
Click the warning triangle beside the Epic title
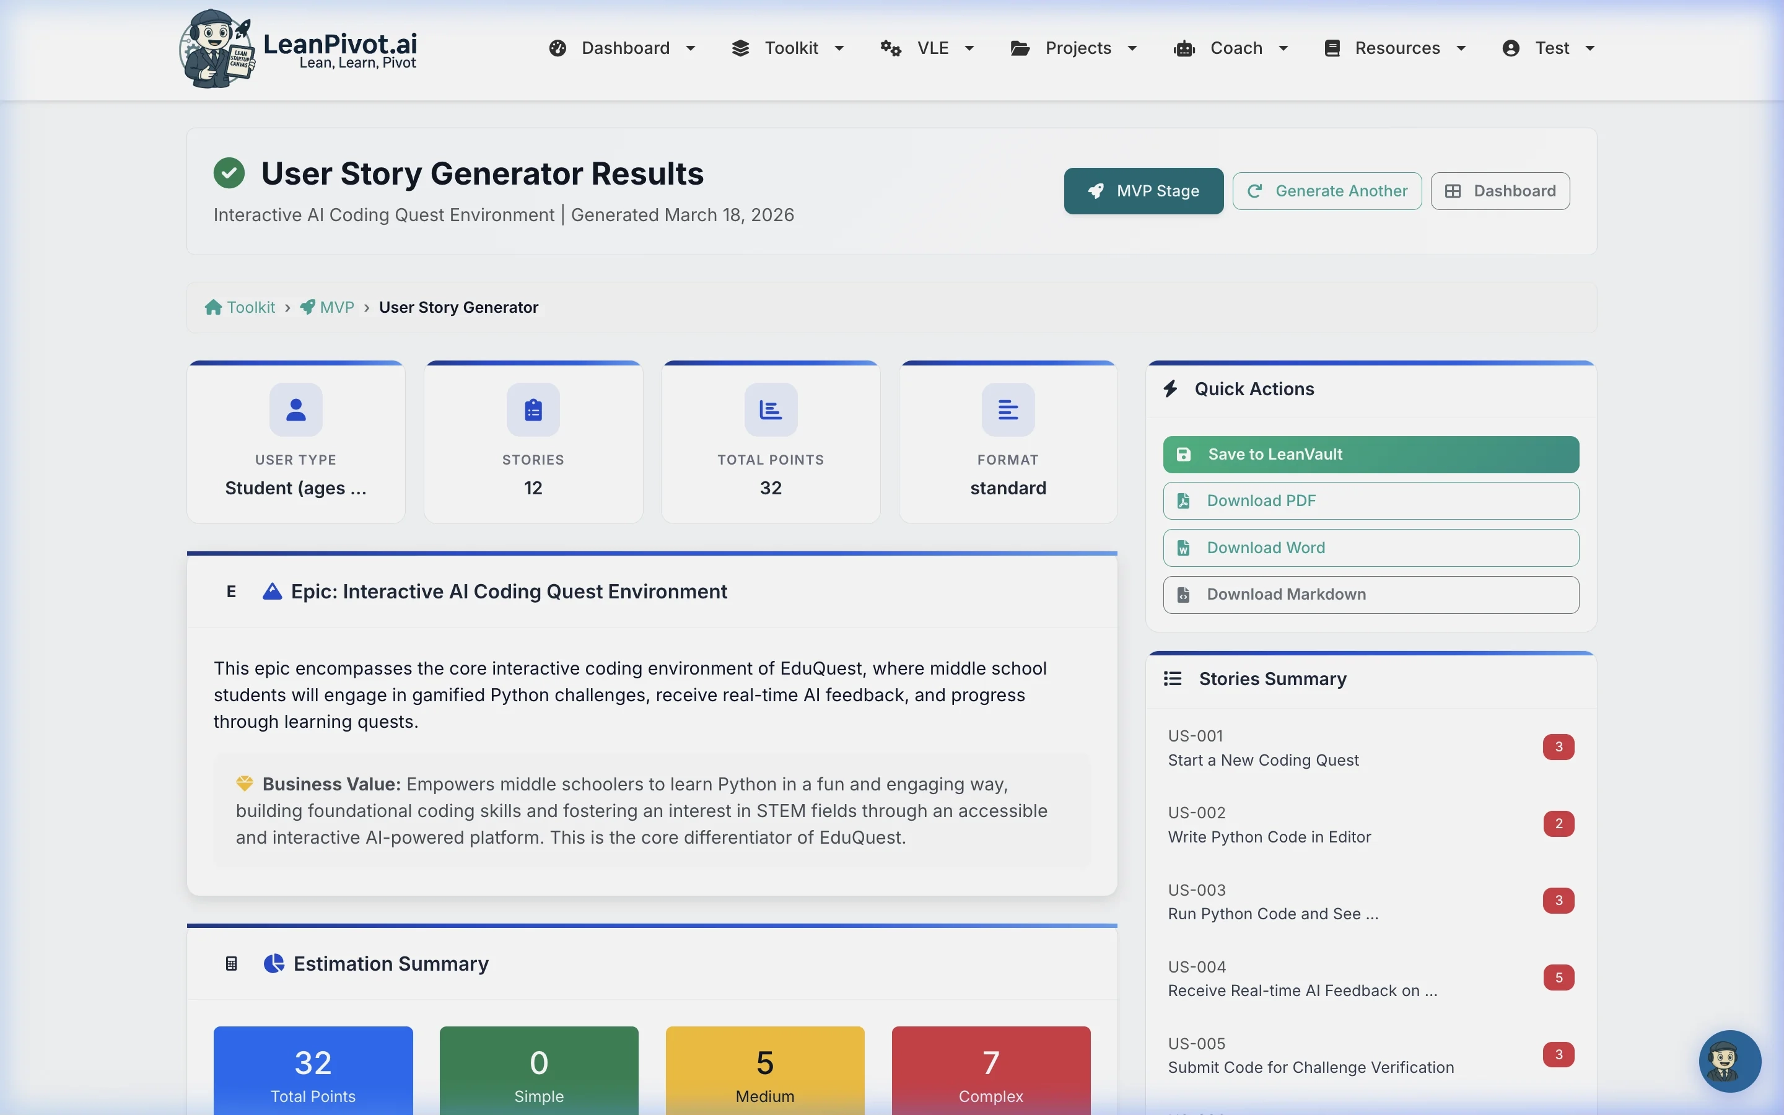(x=272, y=592)
